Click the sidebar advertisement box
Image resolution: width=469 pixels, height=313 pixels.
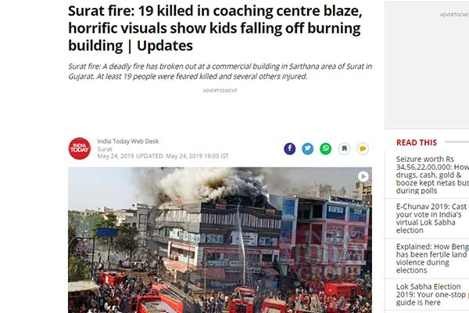click(x=427, y=65)
